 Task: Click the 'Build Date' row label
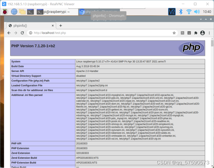17,66
